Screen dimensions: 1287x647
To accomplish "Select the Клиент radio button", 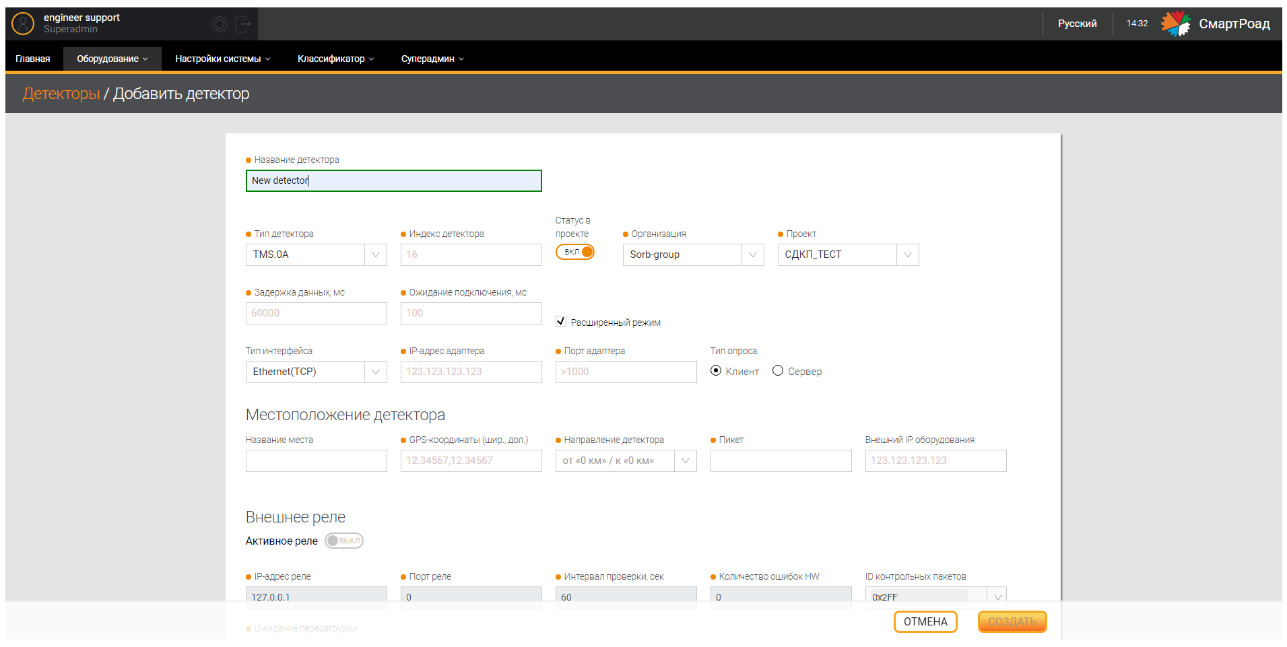I will (716, 371).
